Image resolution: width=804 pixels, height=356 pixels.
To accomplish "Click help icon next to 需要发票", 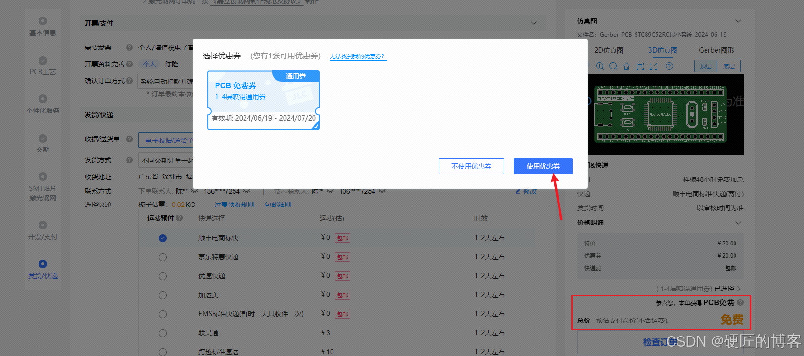I will point(129,47).
